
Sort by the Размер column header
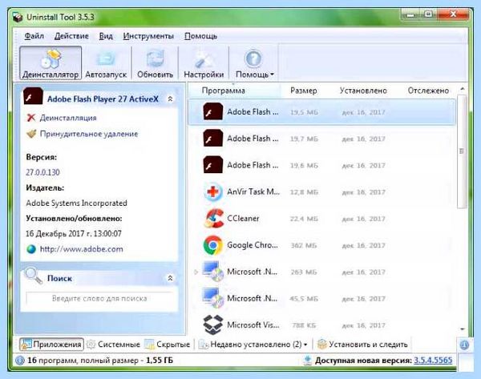(x=303, y=91)
